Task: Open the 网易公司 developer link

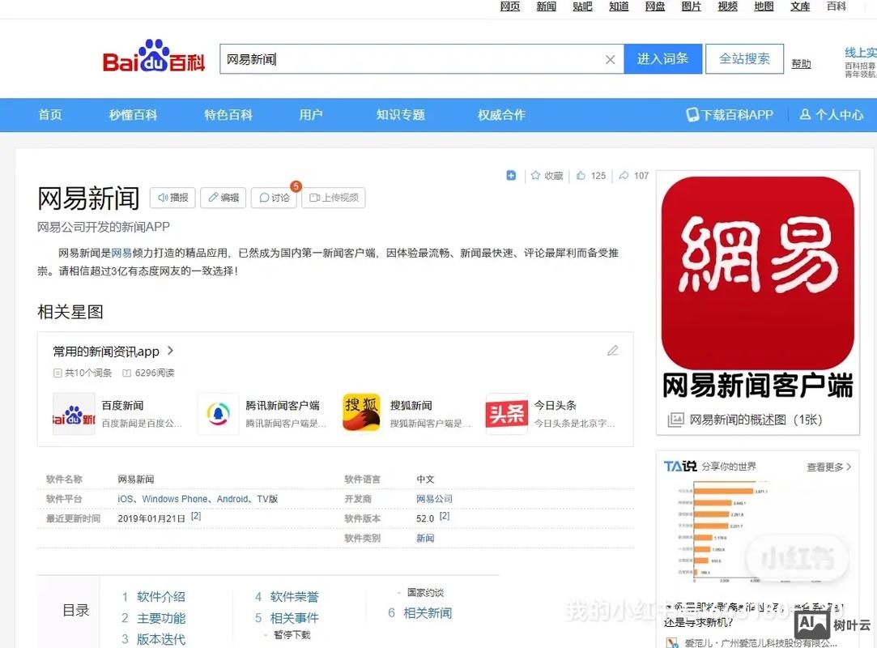Action: coord(434,498)
